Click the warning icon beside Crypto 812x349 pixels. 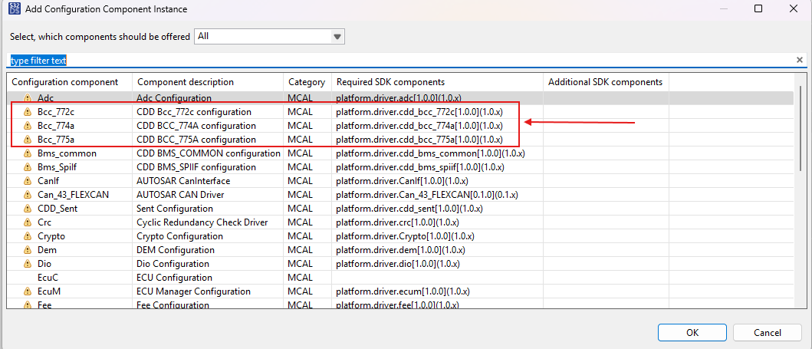pyautogui.click(x=28, y=236)
